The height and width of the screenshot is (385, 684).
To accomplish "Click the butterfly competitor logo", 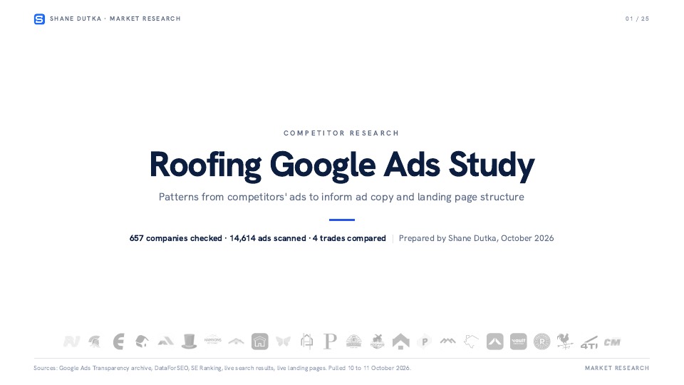I will tap(283, 342).
